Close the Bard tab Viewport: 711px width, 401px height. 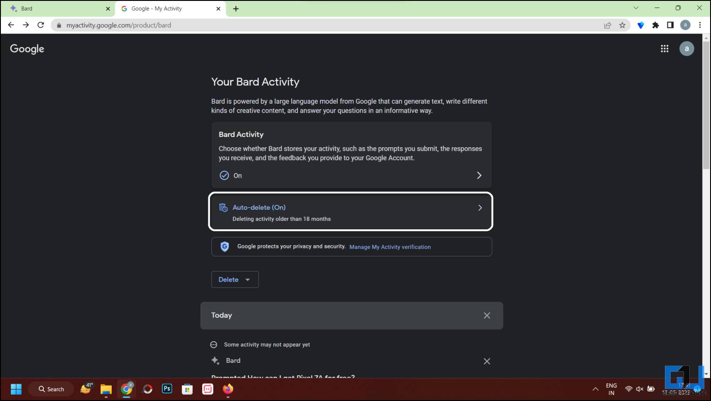[108, 9]
